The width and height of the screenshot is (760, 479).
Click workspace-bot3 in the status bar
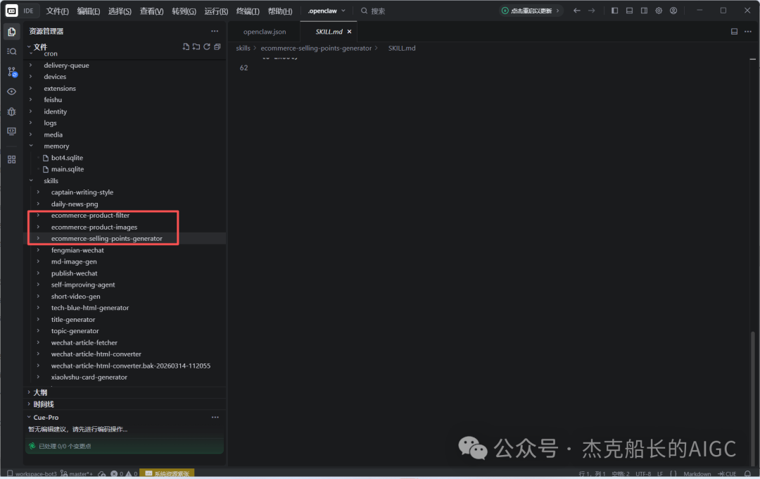(32, 473)
